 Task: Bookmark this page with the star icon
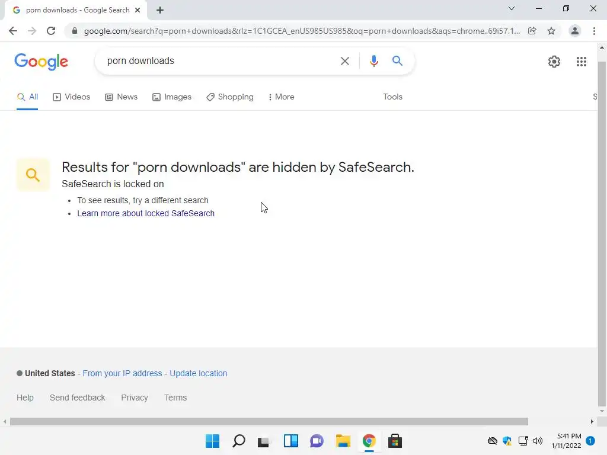click(x=551, y=31)
